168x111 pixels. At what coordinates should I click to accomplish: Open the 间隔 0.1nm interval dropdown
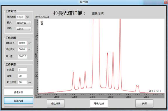[x=24, y=29]
